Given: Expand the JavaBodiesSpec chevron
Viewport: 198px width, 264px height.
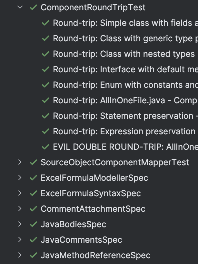Looking at the screenshot, I should click(20, 224).
